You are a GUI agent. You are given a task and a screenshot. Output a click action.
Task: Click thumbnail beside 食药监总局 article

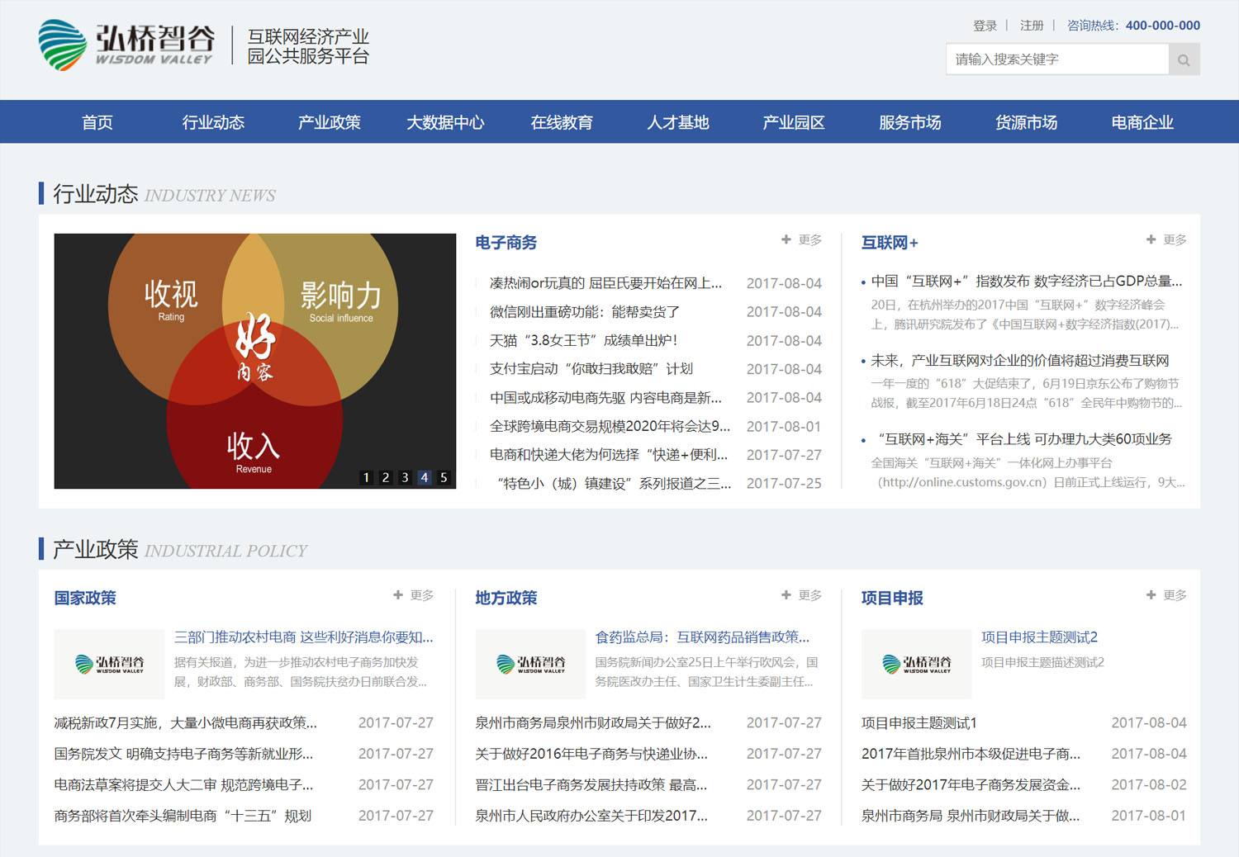[530, 665]
